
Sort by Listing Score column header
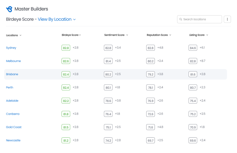coord(198,35)
